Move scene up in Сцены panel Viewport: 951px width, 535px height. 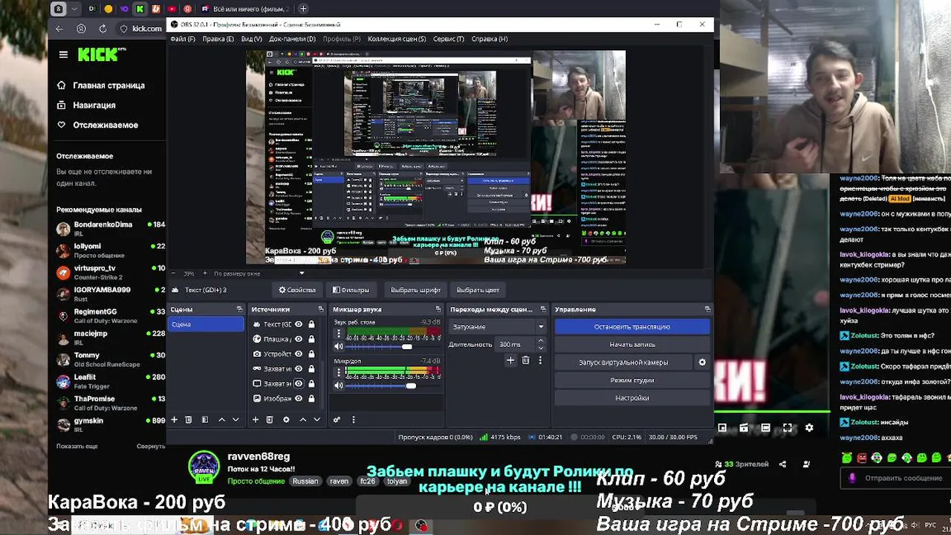[x=221, y=420]
